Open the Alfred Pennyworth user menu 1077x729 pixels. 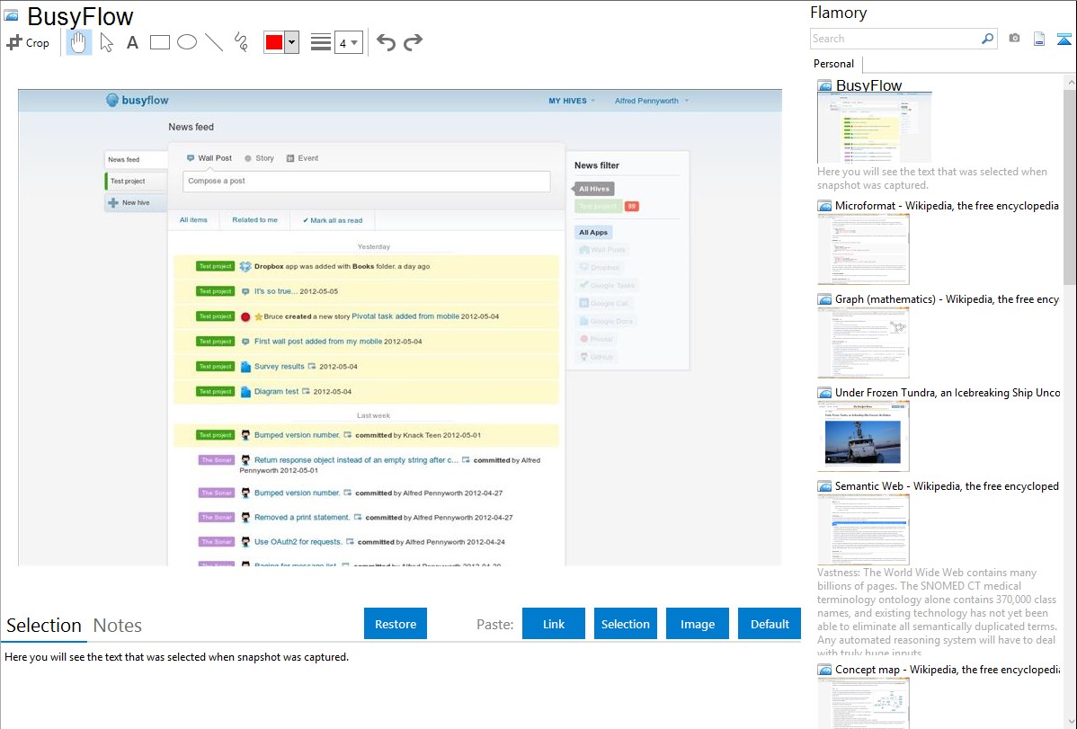pyautogui.click(x=651, y=101)
